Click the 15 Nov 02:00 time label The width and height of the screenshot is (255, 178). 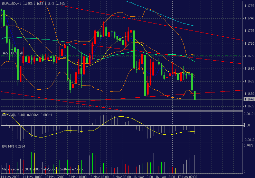tap(55, 177)
